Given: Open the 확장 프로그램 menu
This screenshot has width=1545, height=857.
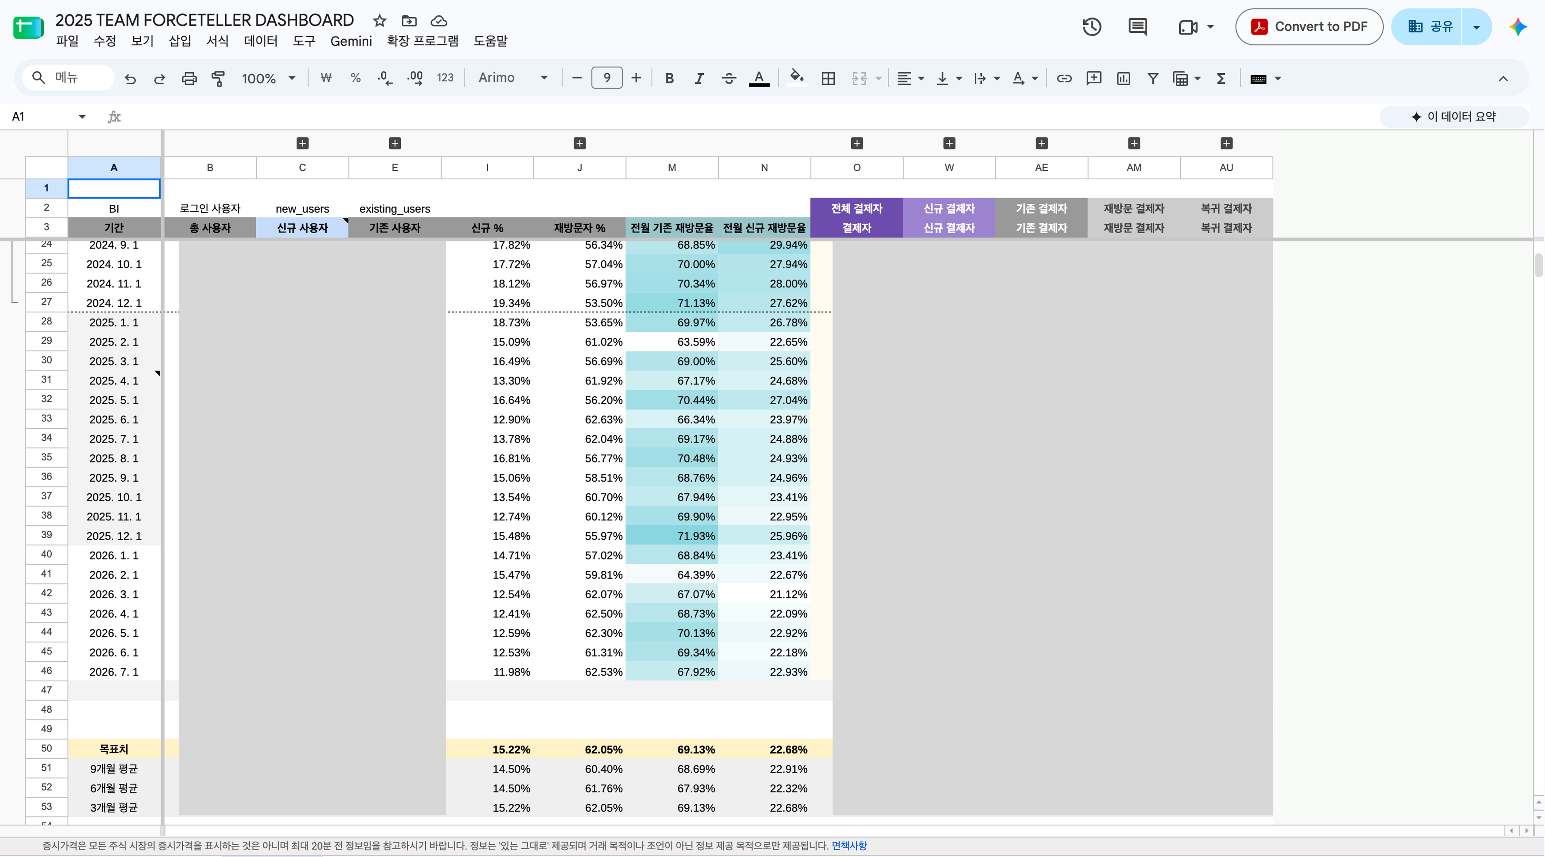Looking at the screenshot, I should click(x=423, y=41).
